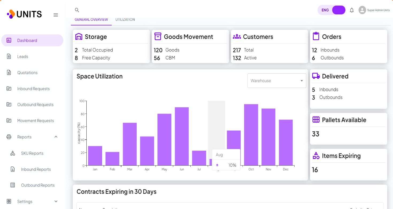The width and height of the screenshot is (393, 209).
Task: Click the Dashboard sidebar icon
Action: click(9, 40)
